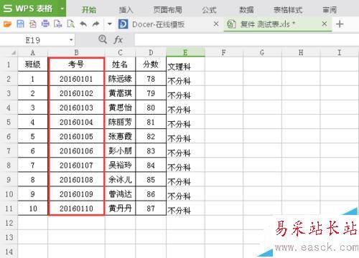Undo the last action arrow
This screenshot has height=258, width=359.
point(83,24)
